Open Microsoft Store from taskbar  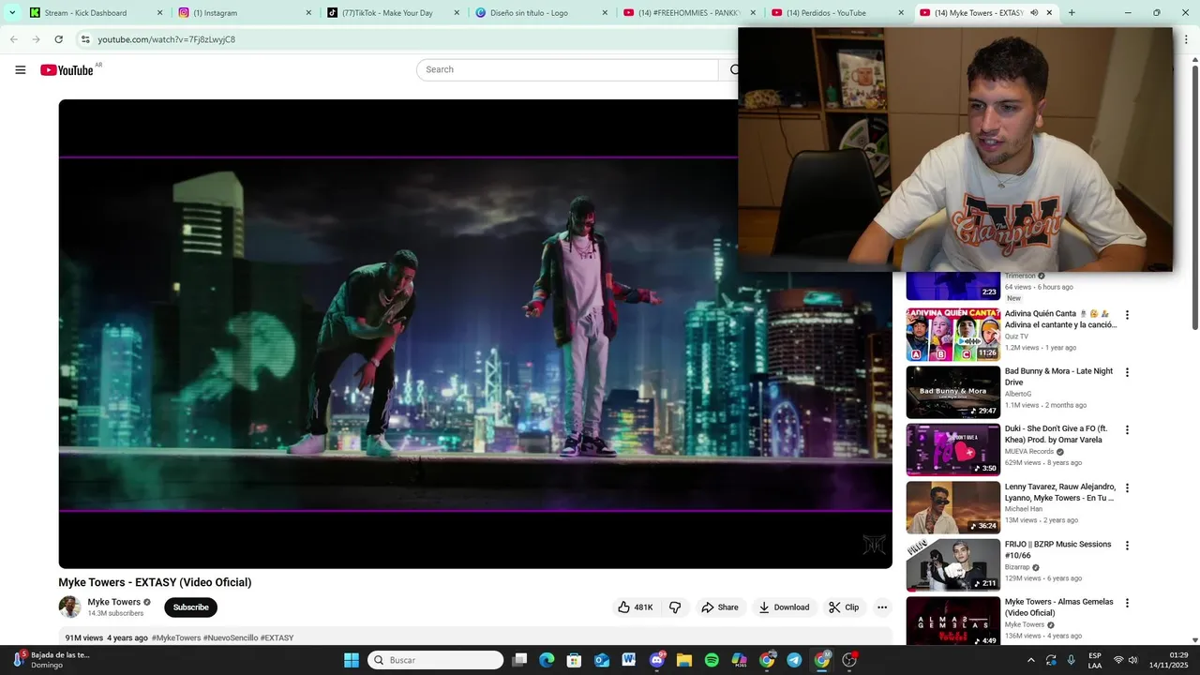click(x=575, y=660)
